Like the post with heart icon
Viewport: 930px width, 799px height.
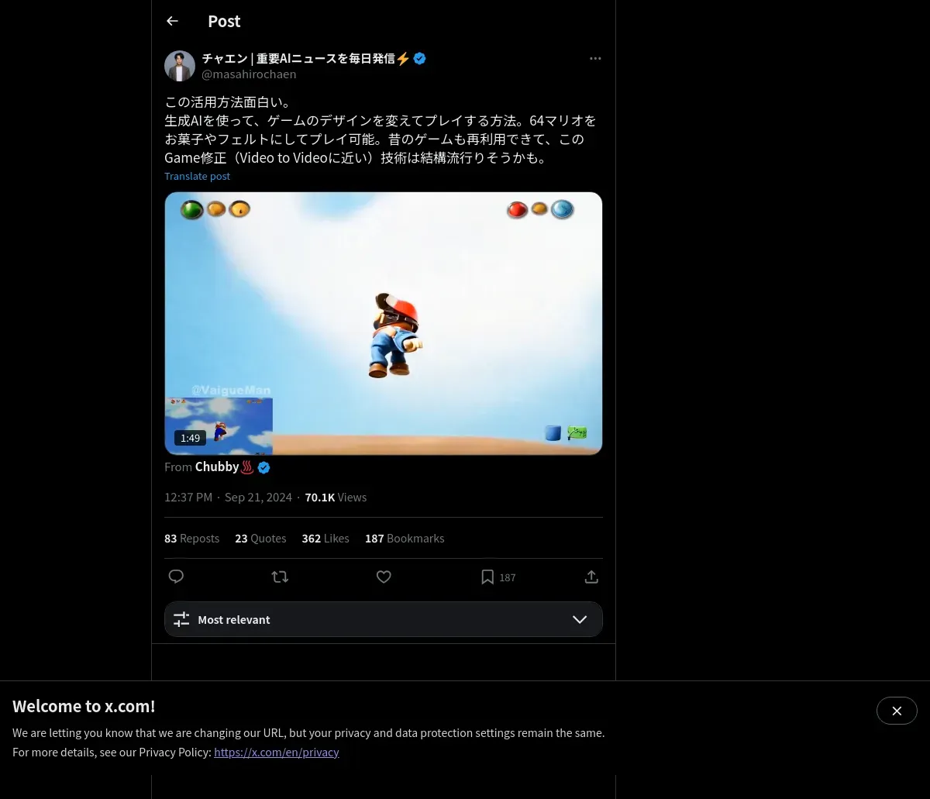[x=384, y=577]
